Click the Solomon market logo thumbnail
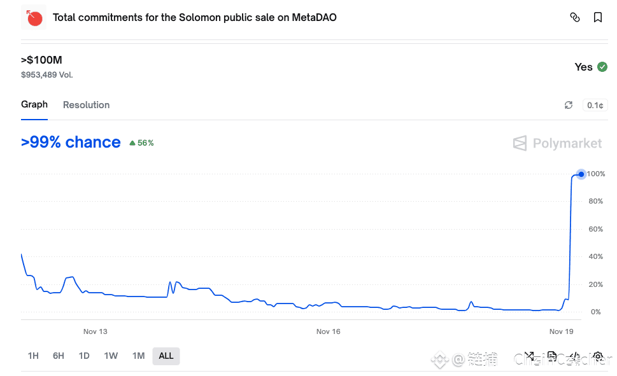 pos(34,18)
